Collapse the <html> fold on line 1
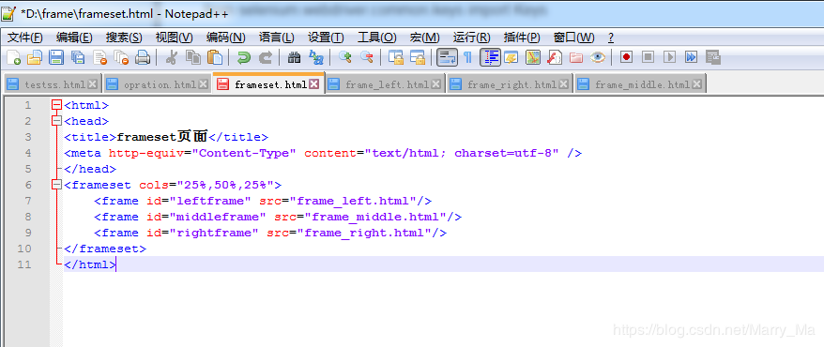 tap(57, 105)
